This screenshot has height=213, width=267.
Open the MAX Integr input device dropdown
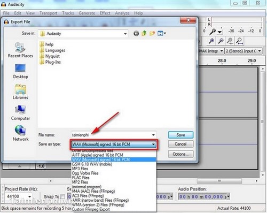pyautogui.click(x=222, y=51)
